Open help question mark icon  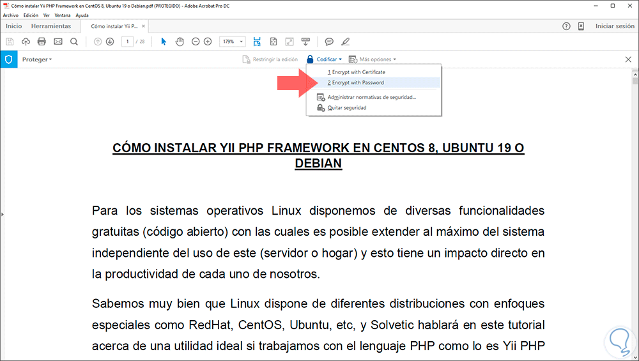pyautogui.click(x=566, y=26)
